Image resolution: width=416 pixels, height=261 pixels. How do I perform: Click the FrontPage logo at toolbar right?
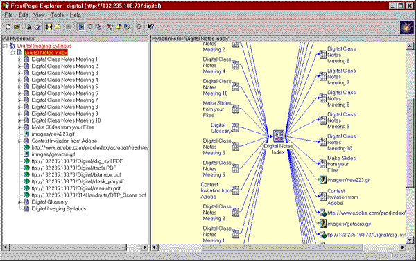pyautogui.click(x=406, y=27)
